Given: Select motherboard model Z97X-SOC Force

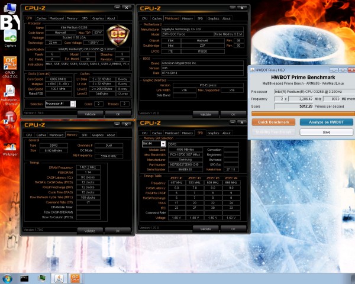Looking at the screenshot, I should point(188,34).
